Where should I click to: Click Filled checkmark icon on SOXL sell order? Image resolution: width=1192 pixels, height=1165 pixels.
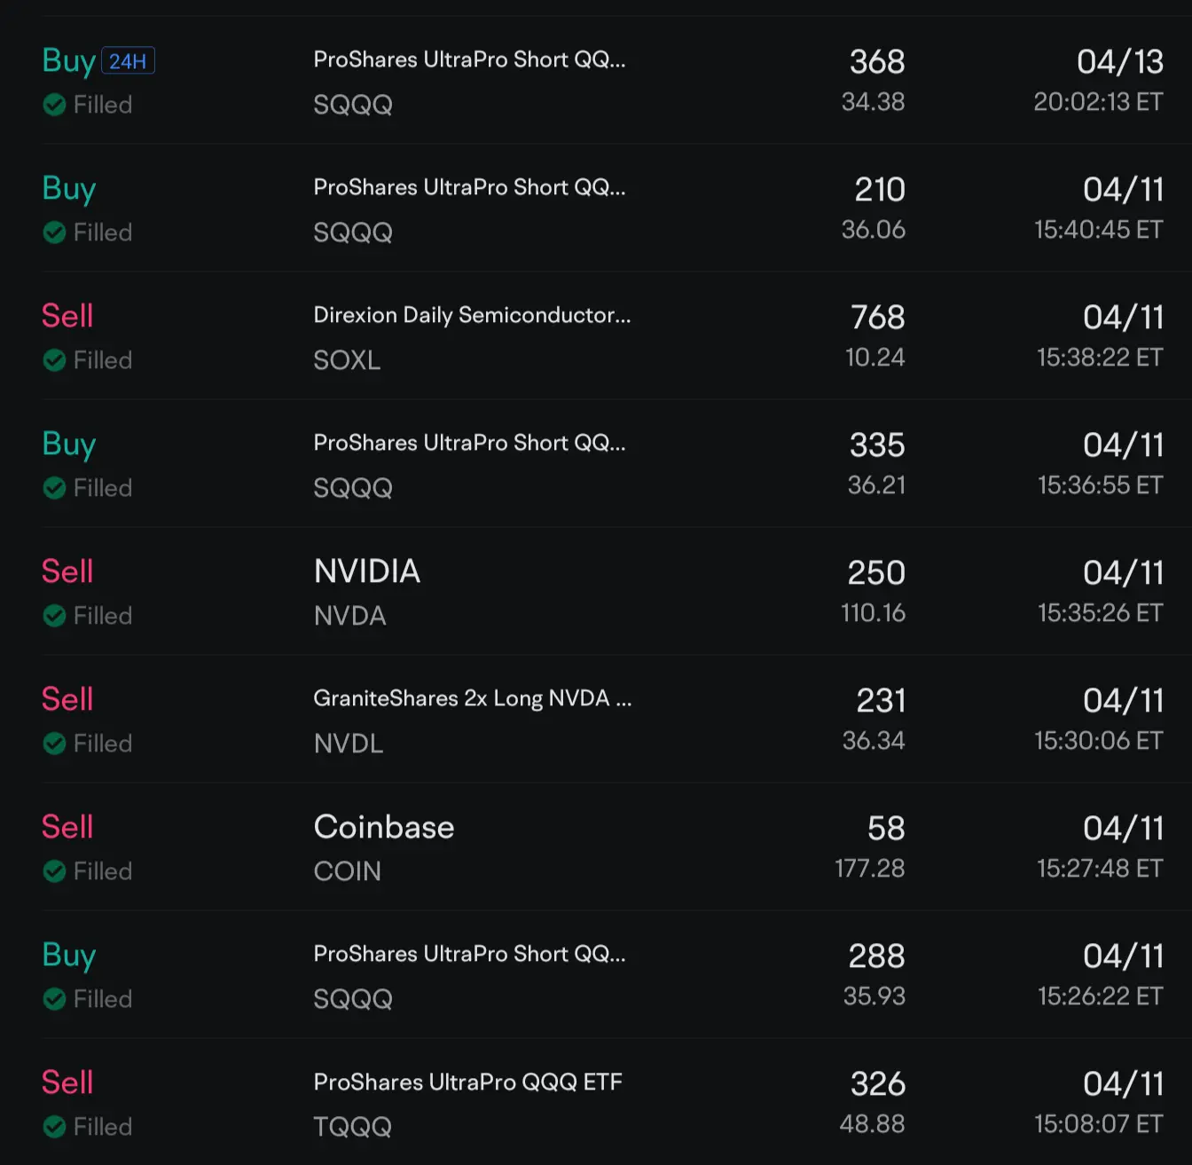tap(54, 360)
